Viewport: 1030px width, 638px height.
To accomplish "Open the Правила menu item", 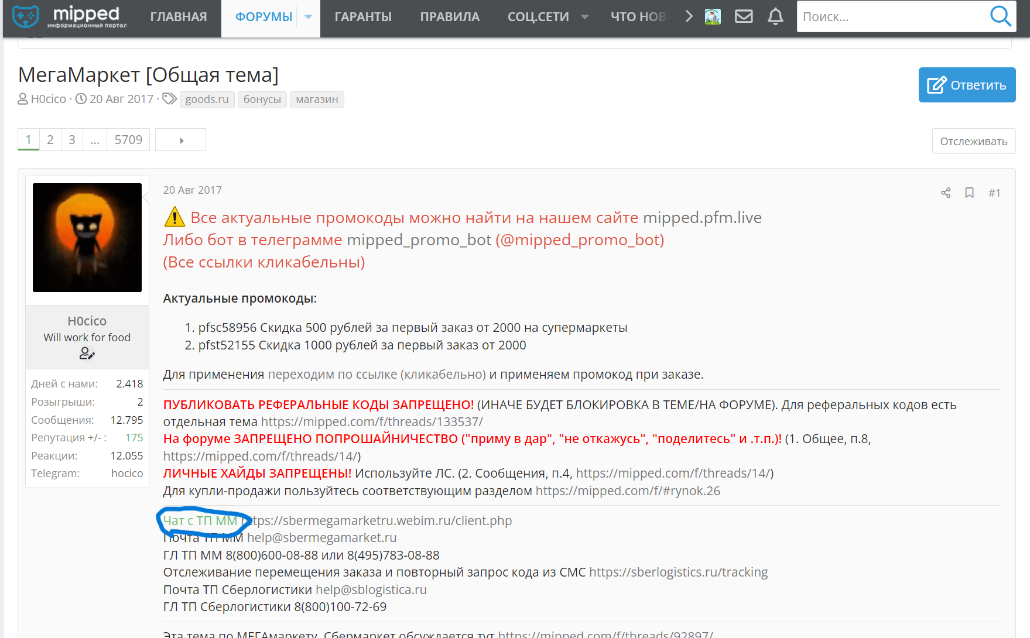I will pyautogui.click(x=450, y=17).
